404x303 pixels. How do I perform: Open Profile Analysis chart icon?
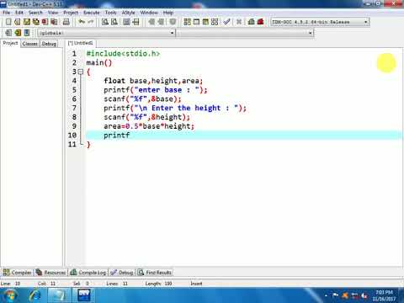[252, 22]
